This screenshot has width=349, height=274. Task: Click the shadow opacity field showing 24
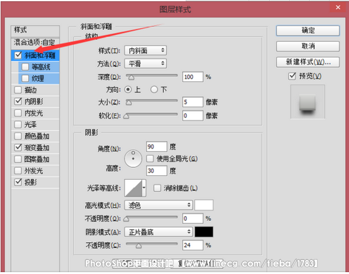(x=193, y=245)
